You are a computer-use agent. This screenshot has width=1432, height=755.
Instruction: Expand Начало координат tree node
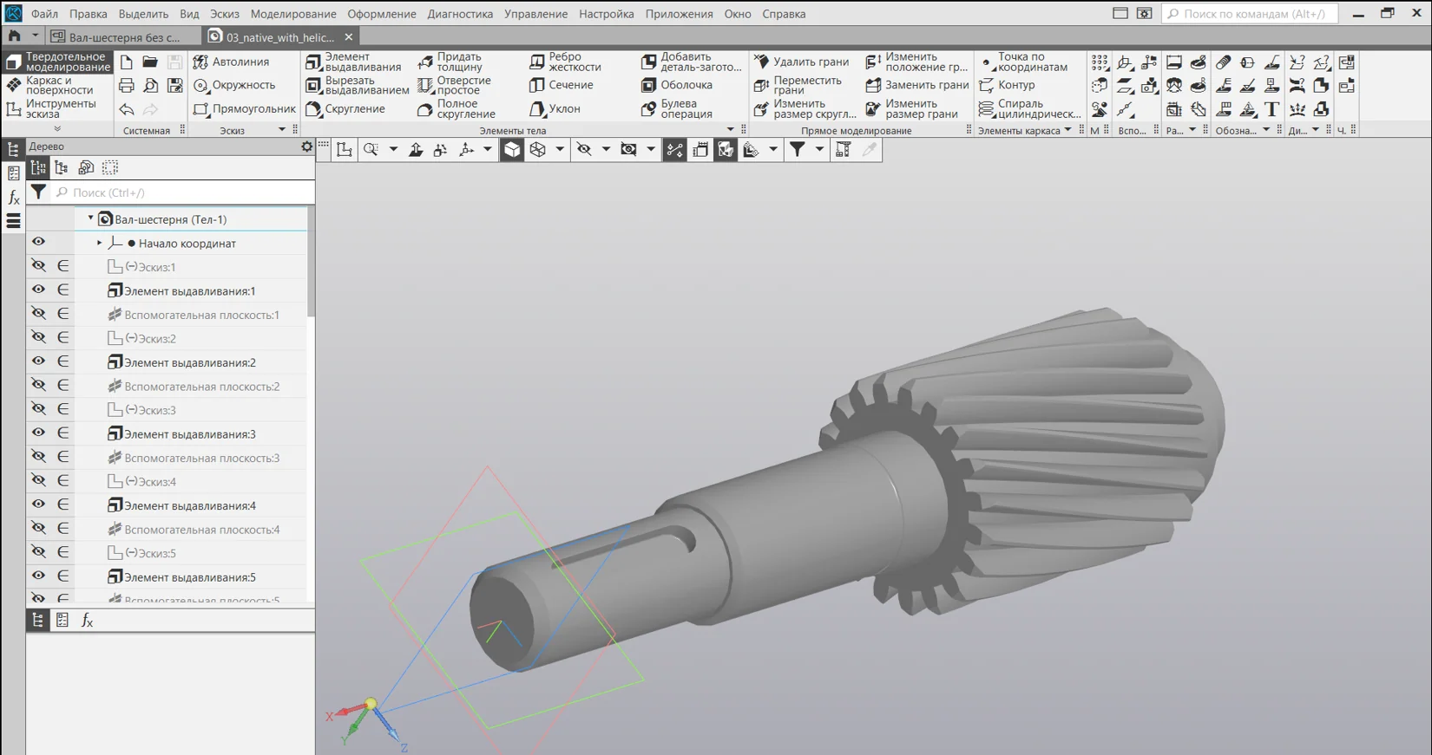(x=99, y=243)
